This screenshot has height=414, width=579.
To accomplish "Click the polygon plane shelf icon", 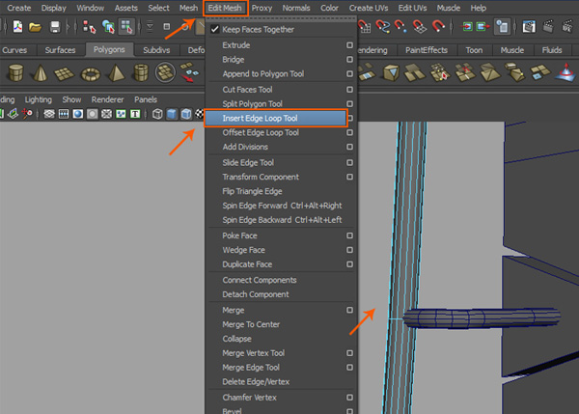I will [64, 73].
